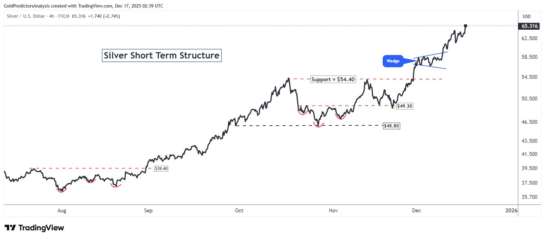Select the Support = $54.40 label
The height and width of the screenshot is (239, 545).
[333, 79]
